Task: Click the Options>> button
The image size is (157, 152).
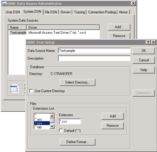Action: pyautogui.click(x=144, y=93)
